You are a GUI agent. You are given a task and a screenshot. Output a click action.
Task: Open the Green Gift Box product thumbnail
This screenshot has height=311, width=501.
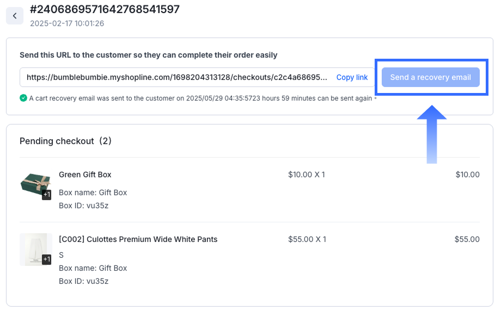point(34,185)
